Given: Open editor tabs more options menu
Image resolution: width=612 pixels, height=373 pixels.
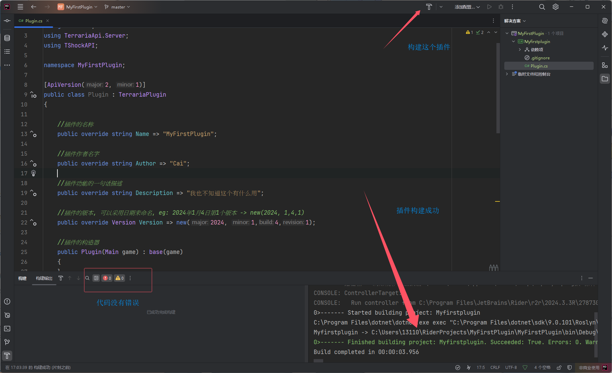Looking at the screenshot, I should click(493, 21).
